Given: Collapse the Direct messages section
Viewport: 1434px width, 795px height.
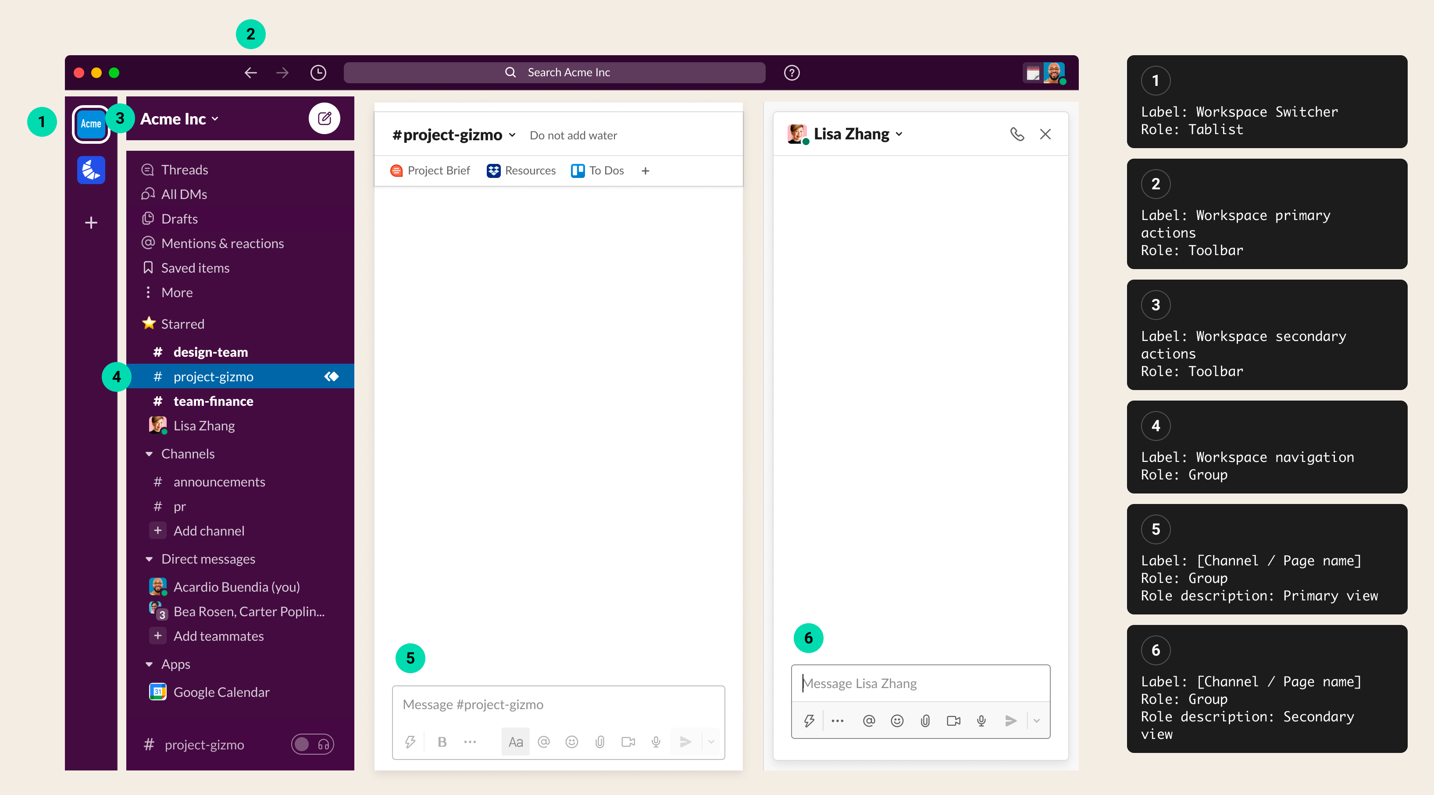Looking at the screenshot, I should click(x=149, y=559).
